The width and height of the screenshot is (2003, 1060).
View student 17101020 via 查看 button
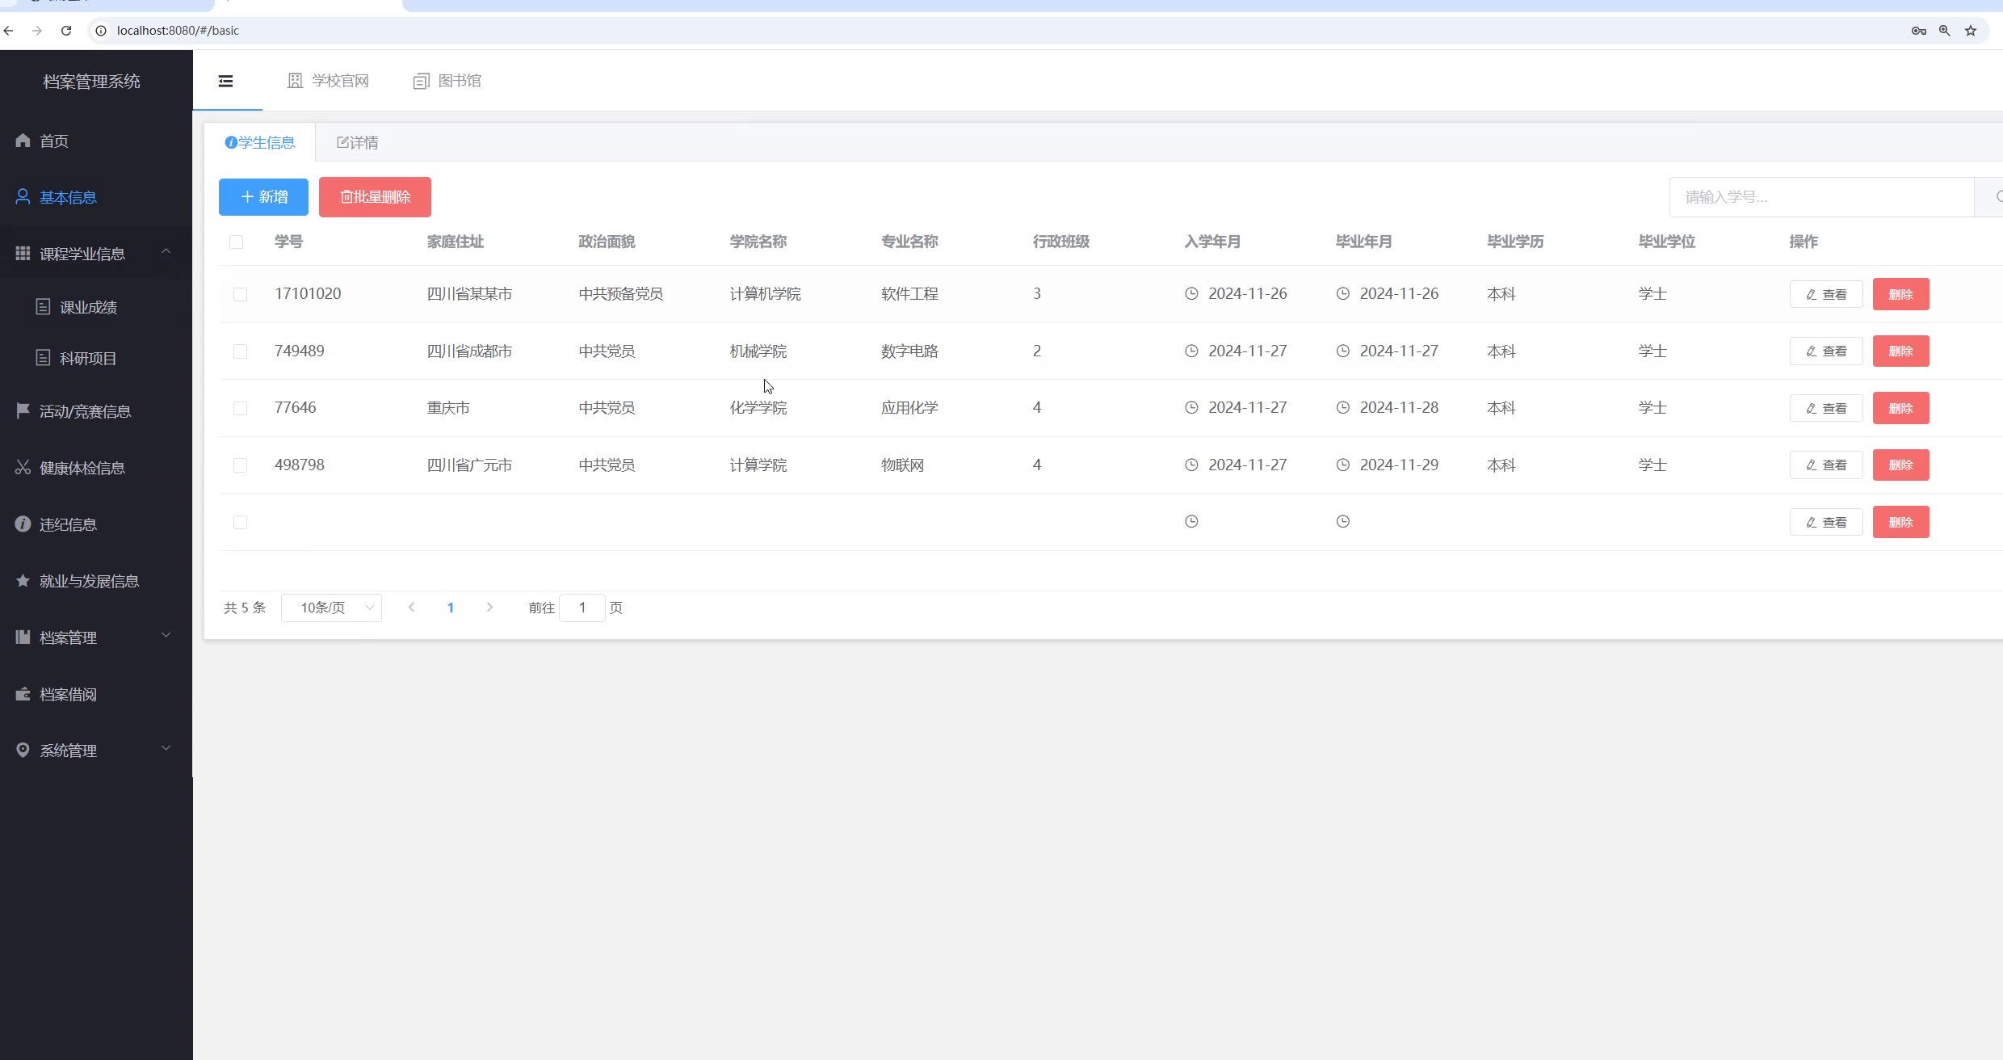1825,294
